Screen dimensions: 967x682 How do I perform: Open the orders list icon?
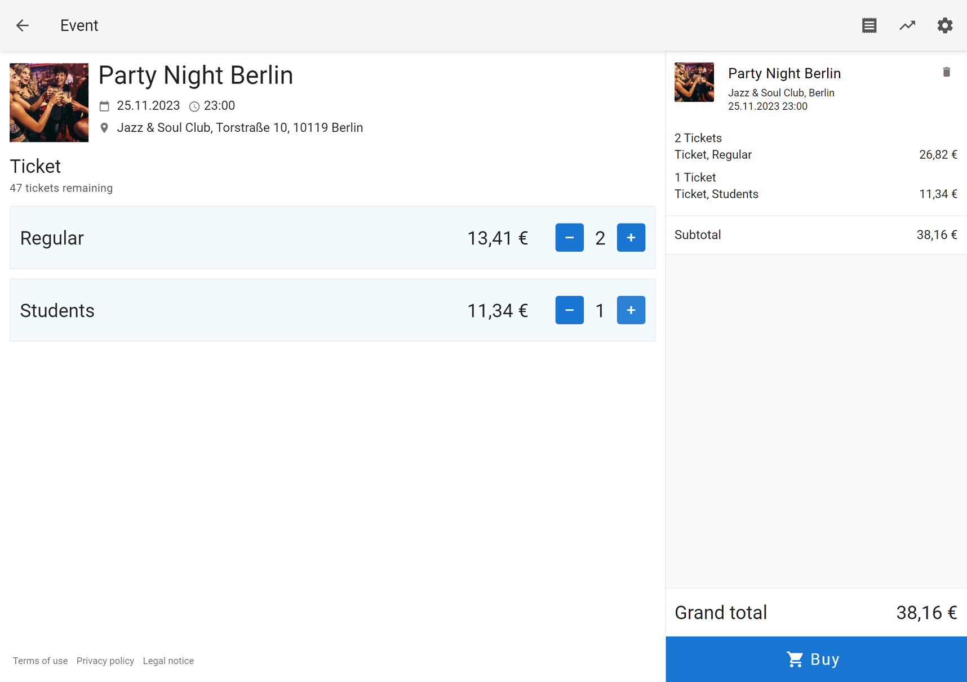point(869,25)
